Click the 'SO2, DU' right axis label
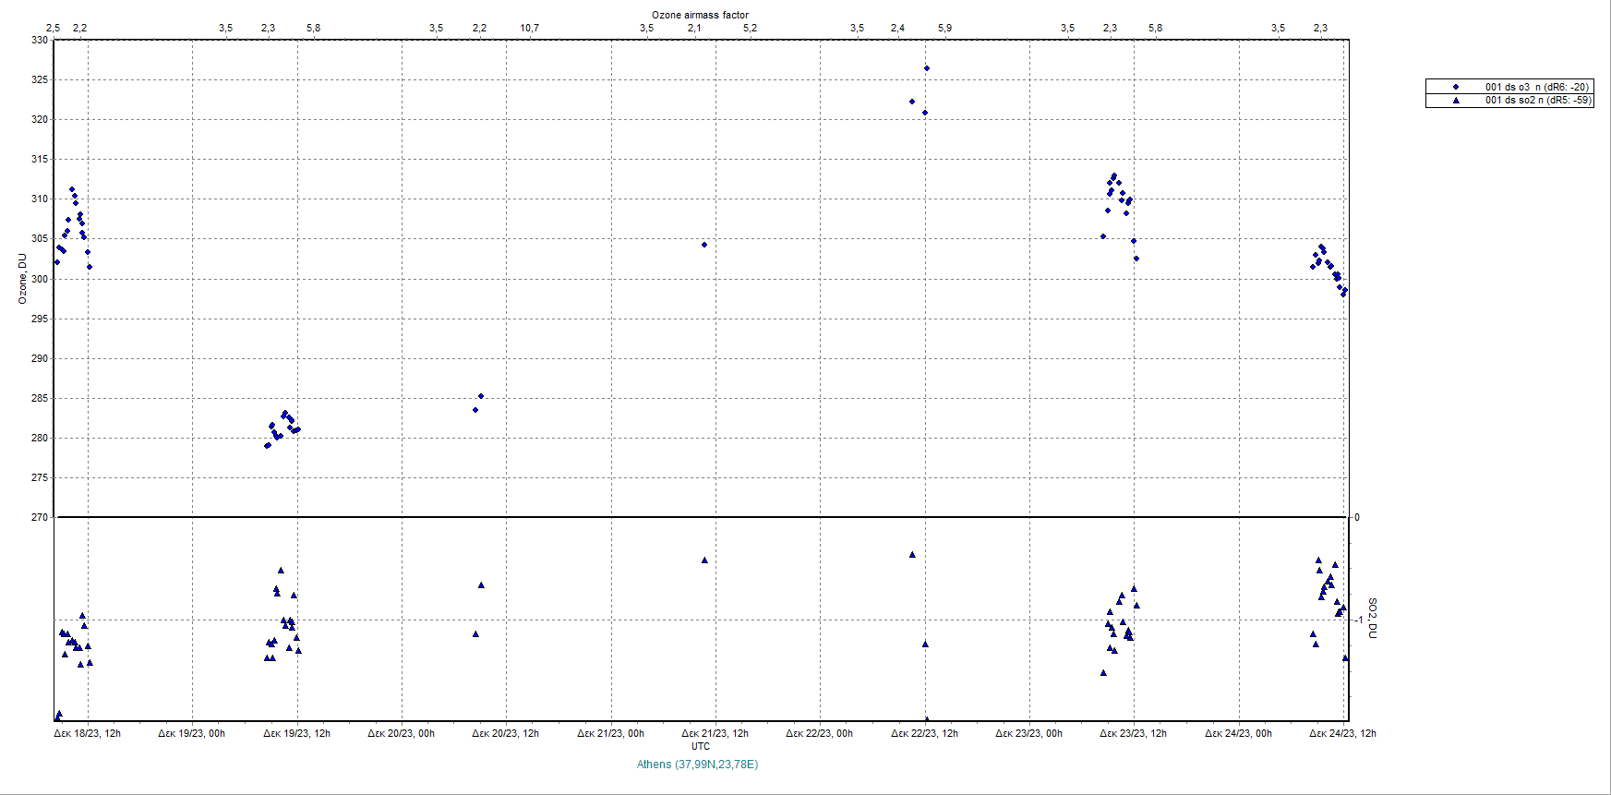This screenshot has height=795, width=1611. coord(1372,618)
